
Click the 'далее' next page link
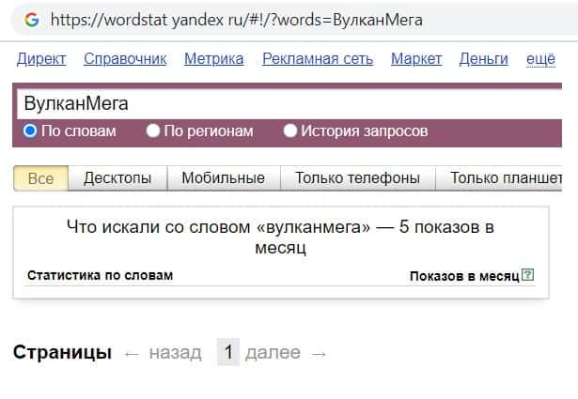tap(273, 353)
